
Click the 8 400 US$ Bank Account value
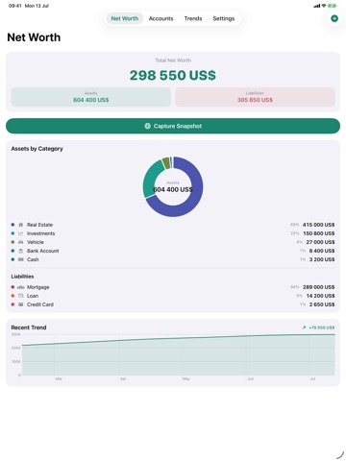coord(322,251)
